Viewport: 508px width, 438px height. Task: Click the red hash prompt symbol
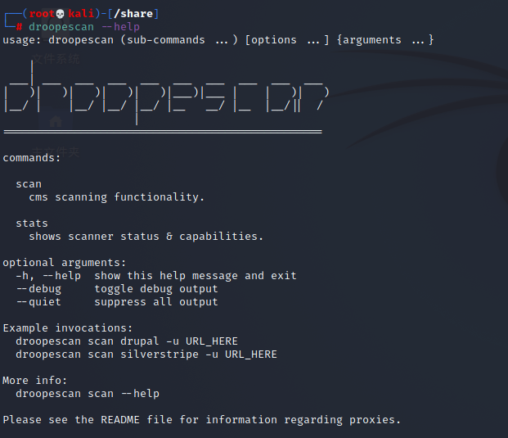point(19,27)
